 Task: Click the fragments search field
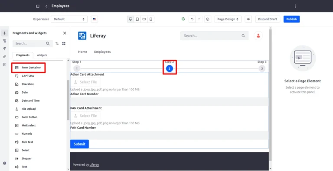[33, 43]
